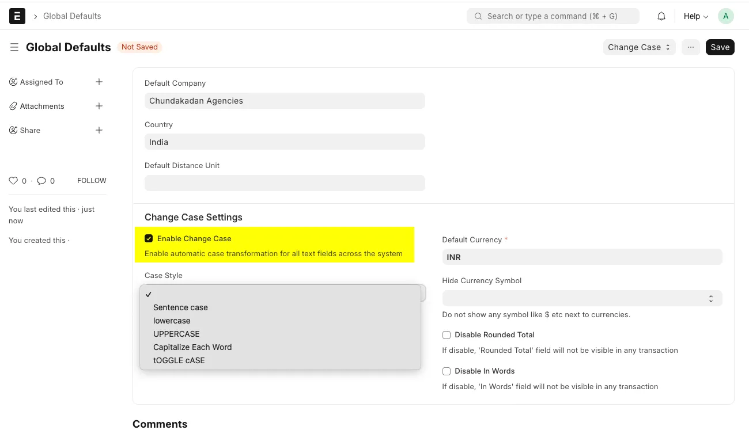Screen dimensions: 749x430
Task: Attach a file using the Attachments plus icon
Action: point(99,106)
